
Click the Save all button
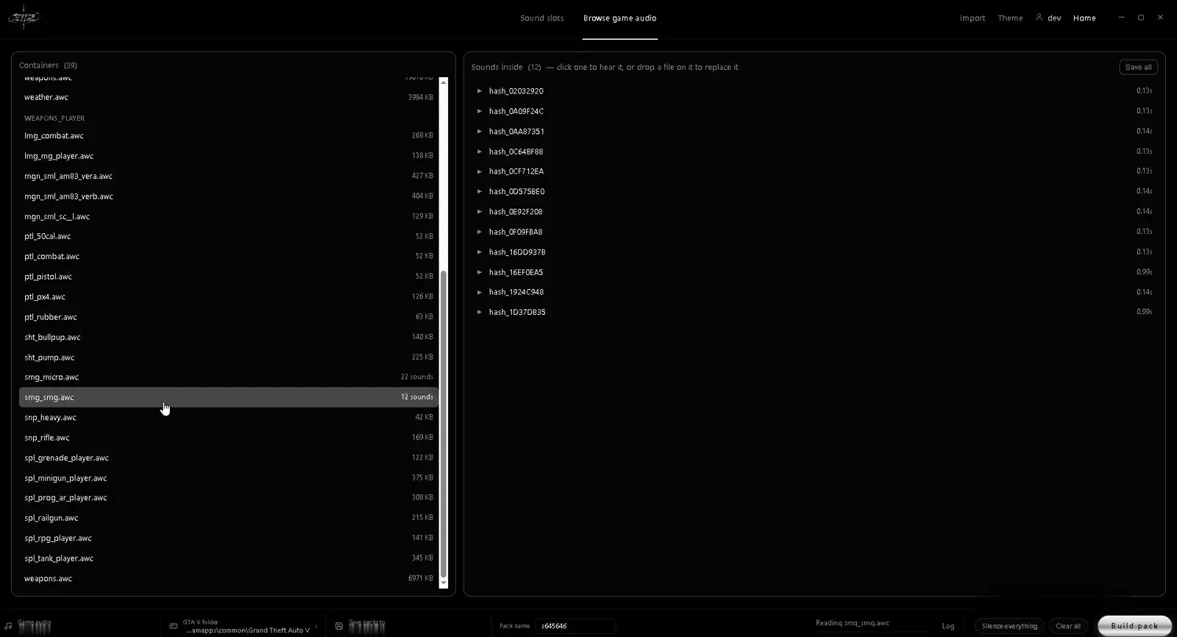click(x=1139, y=67)
